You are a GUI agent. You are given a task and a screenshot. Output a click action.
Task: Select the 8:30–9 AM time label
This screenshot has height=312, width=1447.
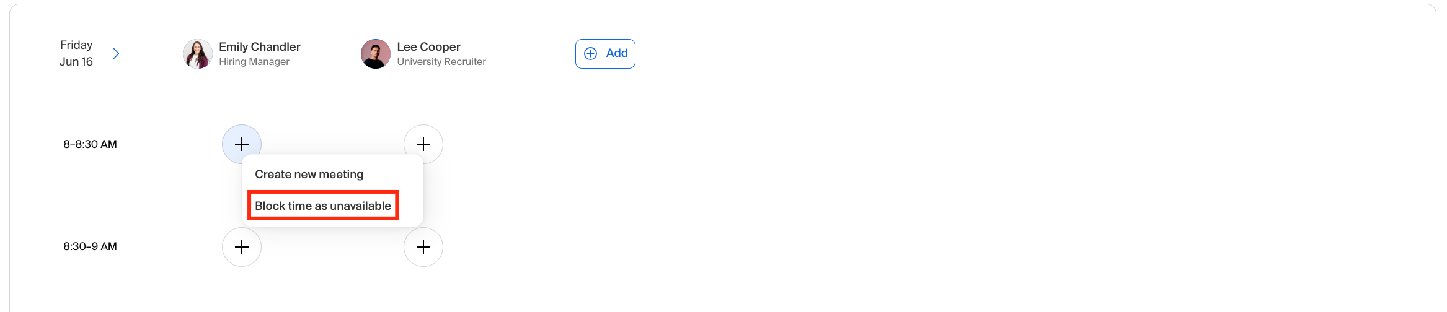90,246
